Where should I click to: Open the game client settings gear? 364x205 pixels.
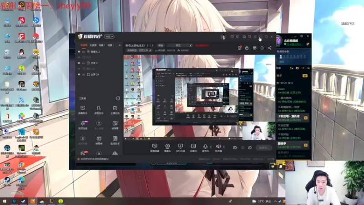pyautogui.click(x=302, y=36)
